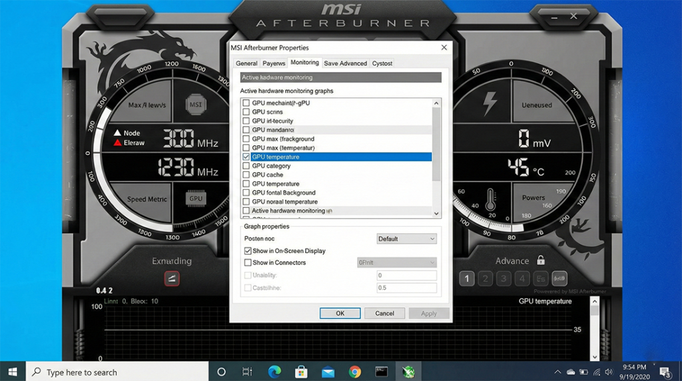Click the lightning bolt voltage icon
Screen dimensions: 682x381
(x=490, y=104)
